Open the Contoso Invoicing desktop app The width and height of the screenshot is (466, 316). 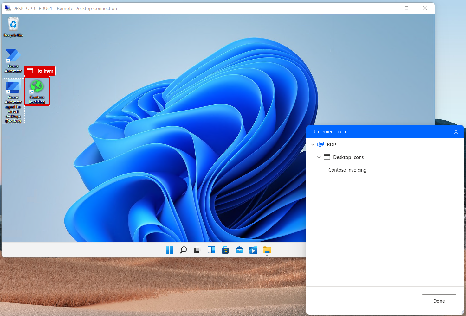[x=37, y=91]
